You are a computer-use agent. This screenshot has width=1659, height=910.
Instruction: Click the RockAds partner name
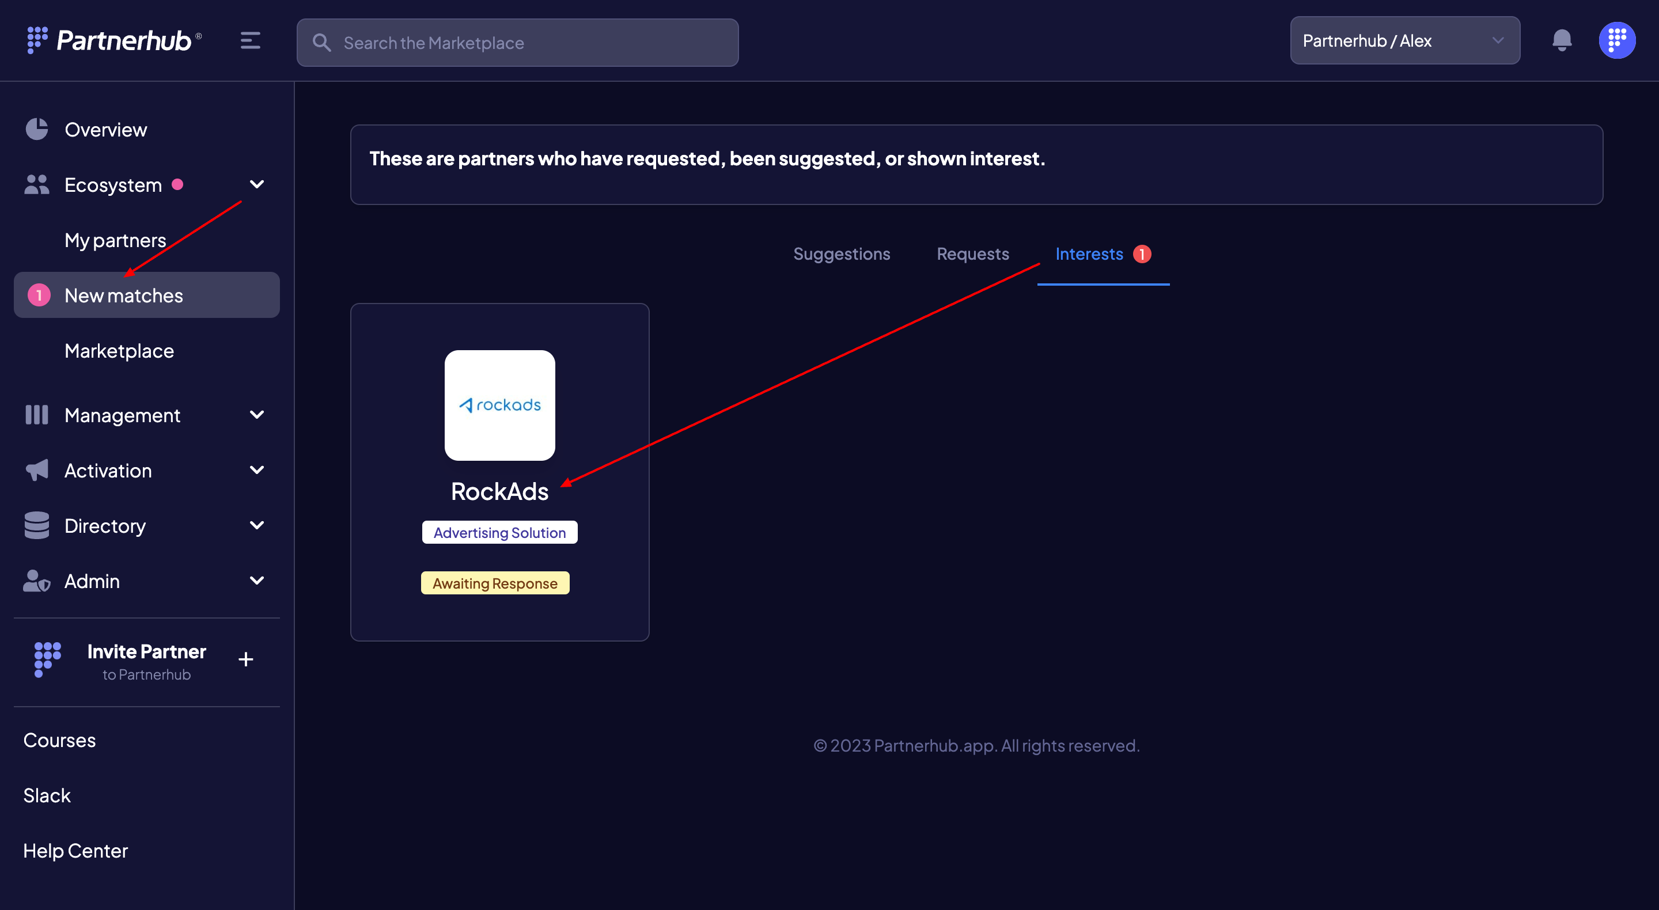click(x=500, y=491)
